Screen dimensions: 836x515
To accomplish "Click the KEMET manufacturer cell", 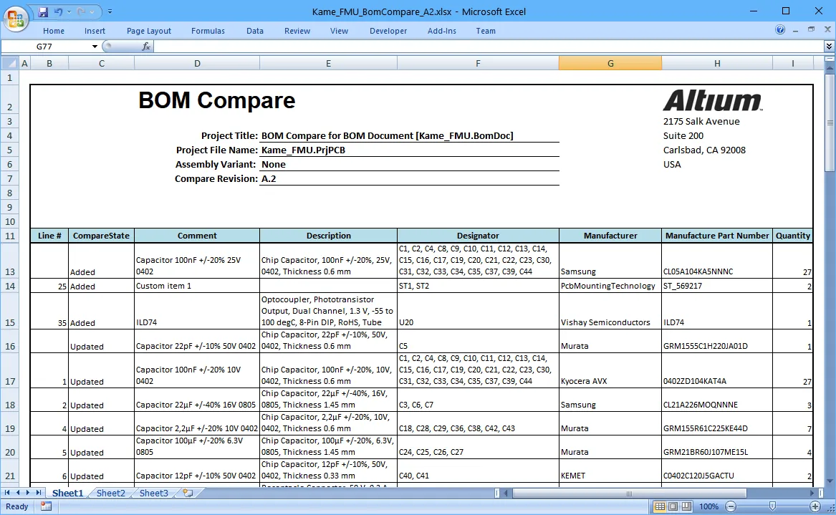I will point(610,471).
